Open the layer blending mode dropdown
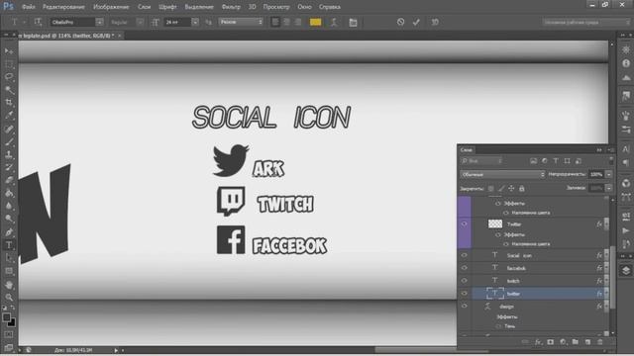This screenshot has height=356, width=634. 502,174
